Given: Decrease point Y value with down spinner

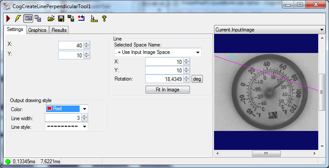Looking at the screenshot, I should pos(87,57).
